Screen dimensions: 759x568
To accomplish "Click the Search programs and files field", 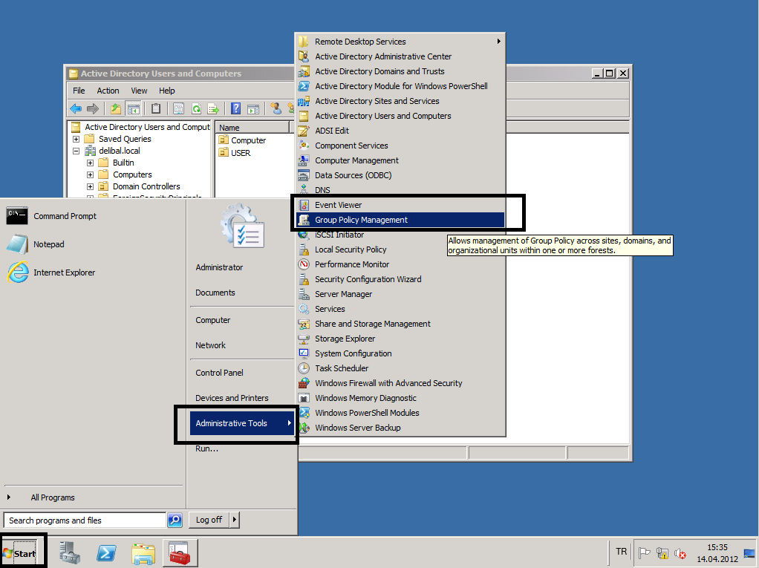I will coord(84,520).
